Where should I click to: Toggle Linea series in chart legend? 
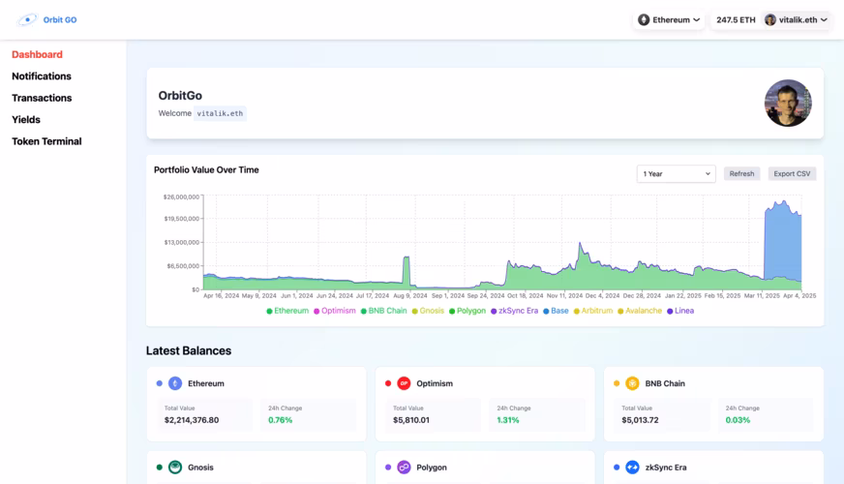coord(680,311)
